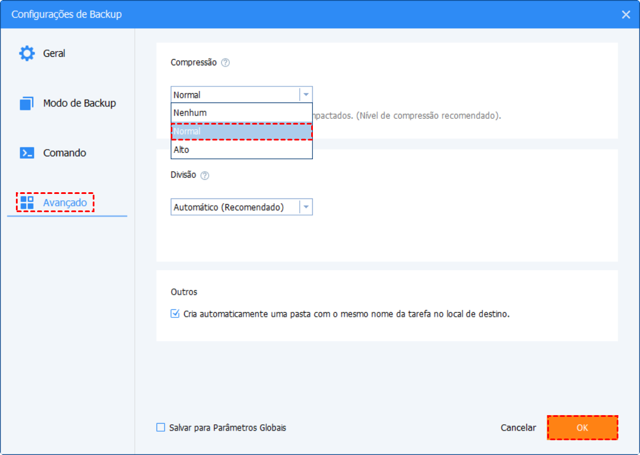Click the Avançado grid icon
This screenshot has width=640, height=455.
click(27, 202)
